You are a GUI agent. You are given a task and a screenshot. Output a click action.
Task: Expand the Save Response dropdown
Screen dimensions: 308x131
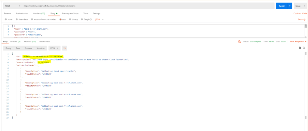[x=298, y=42]
